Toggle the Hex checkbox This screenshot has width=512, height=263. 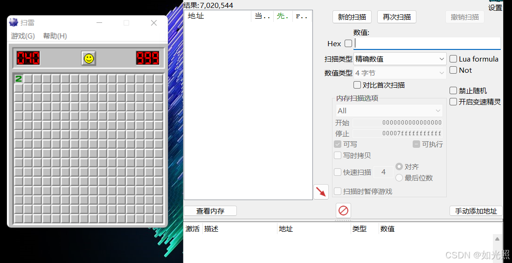click(x=348, y=43)
